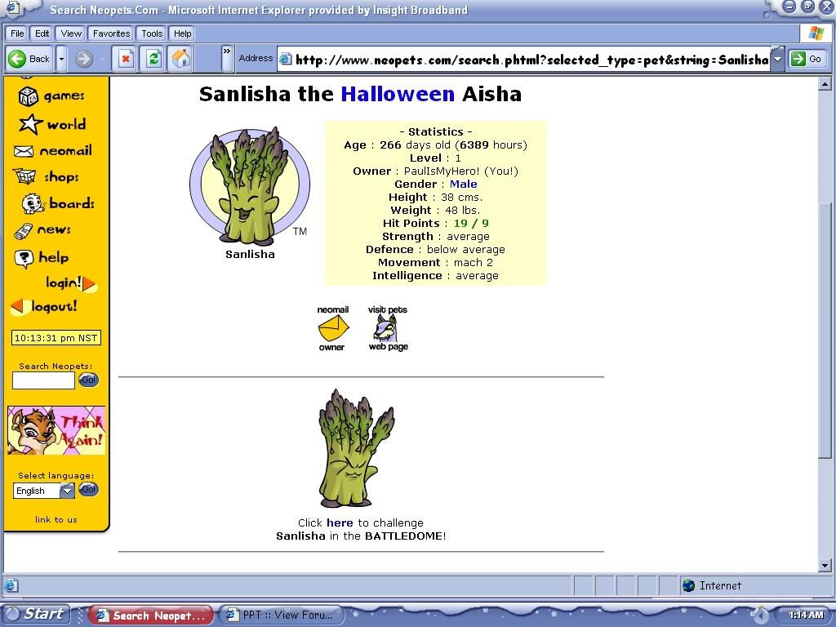
Task: Open the Back history dropdown arrow
Action: [x=61, y=59]
